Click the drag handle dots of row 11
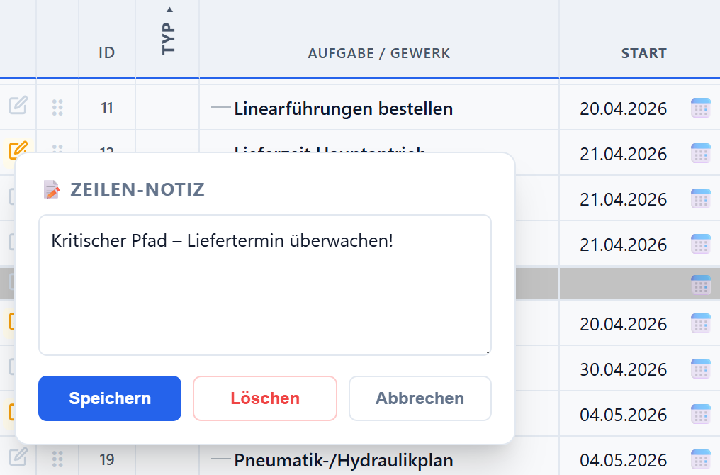 [57, 107]
